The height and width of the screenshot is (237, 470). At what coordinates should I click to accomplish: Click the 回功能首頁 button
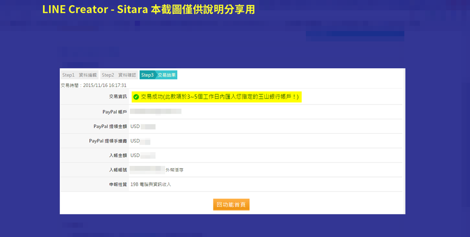(x=231, y=204)
